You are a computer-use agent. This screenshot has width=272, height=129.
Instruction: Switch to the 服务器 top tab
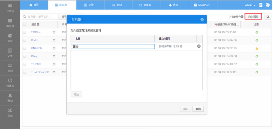[62, 5]
